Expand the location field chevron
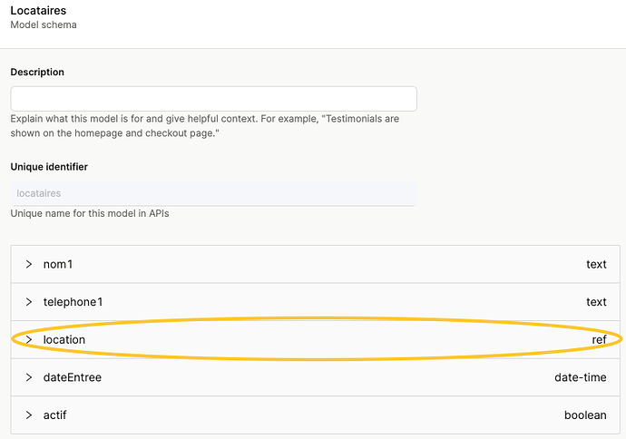This screenshot has width=626, height=439. coord(29,340)
